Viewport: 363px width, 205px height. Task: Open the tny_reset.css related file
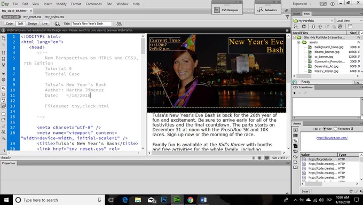[x=32, y=17]
